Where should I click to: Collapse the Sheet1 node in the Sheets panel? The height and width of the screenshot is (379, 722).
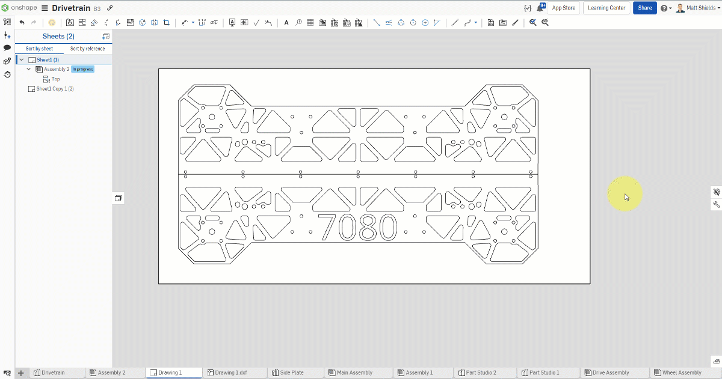click(21, 59)
